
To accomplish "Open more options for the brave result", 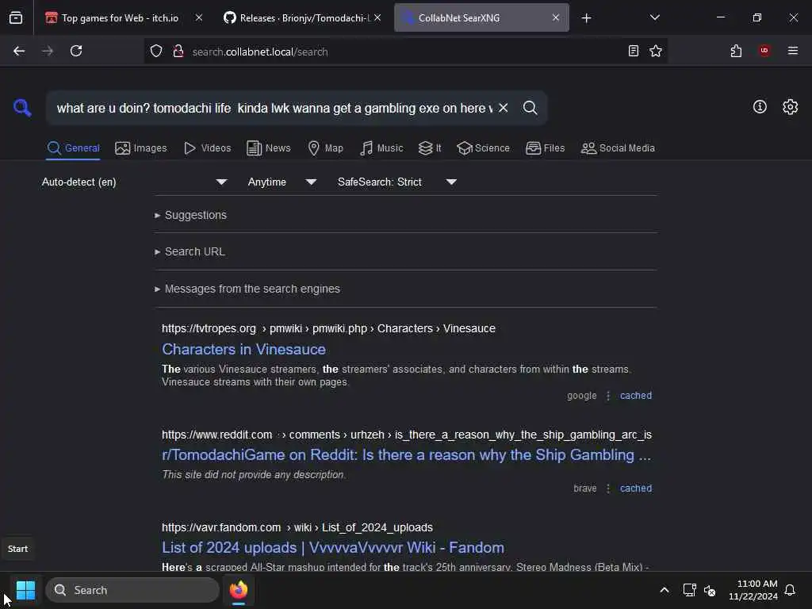I will coord(608,488).
